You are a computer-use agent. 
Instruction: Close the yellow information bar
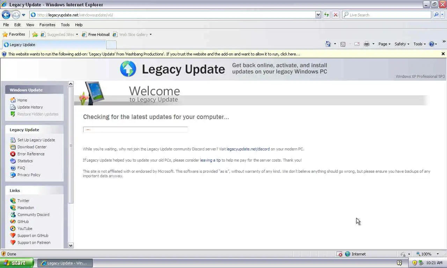tap(443, 54)
